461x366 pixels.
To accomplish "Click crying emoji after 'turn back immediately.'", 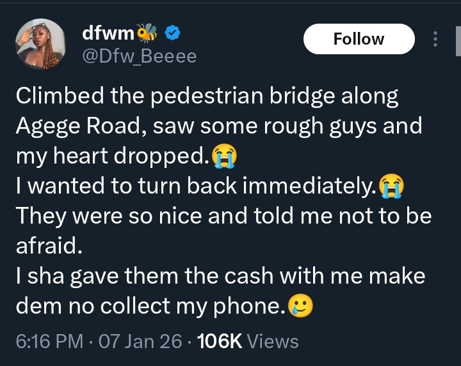I will point(392,187).
